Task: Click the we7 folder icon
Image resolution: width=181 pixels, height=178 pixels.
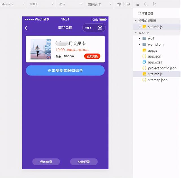Action: coord(144,38)
